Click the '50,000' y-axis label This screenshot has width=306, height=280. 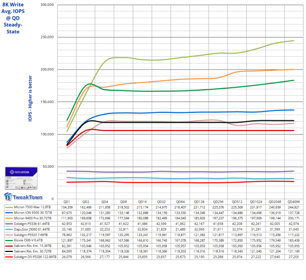[x=48, y=167]
